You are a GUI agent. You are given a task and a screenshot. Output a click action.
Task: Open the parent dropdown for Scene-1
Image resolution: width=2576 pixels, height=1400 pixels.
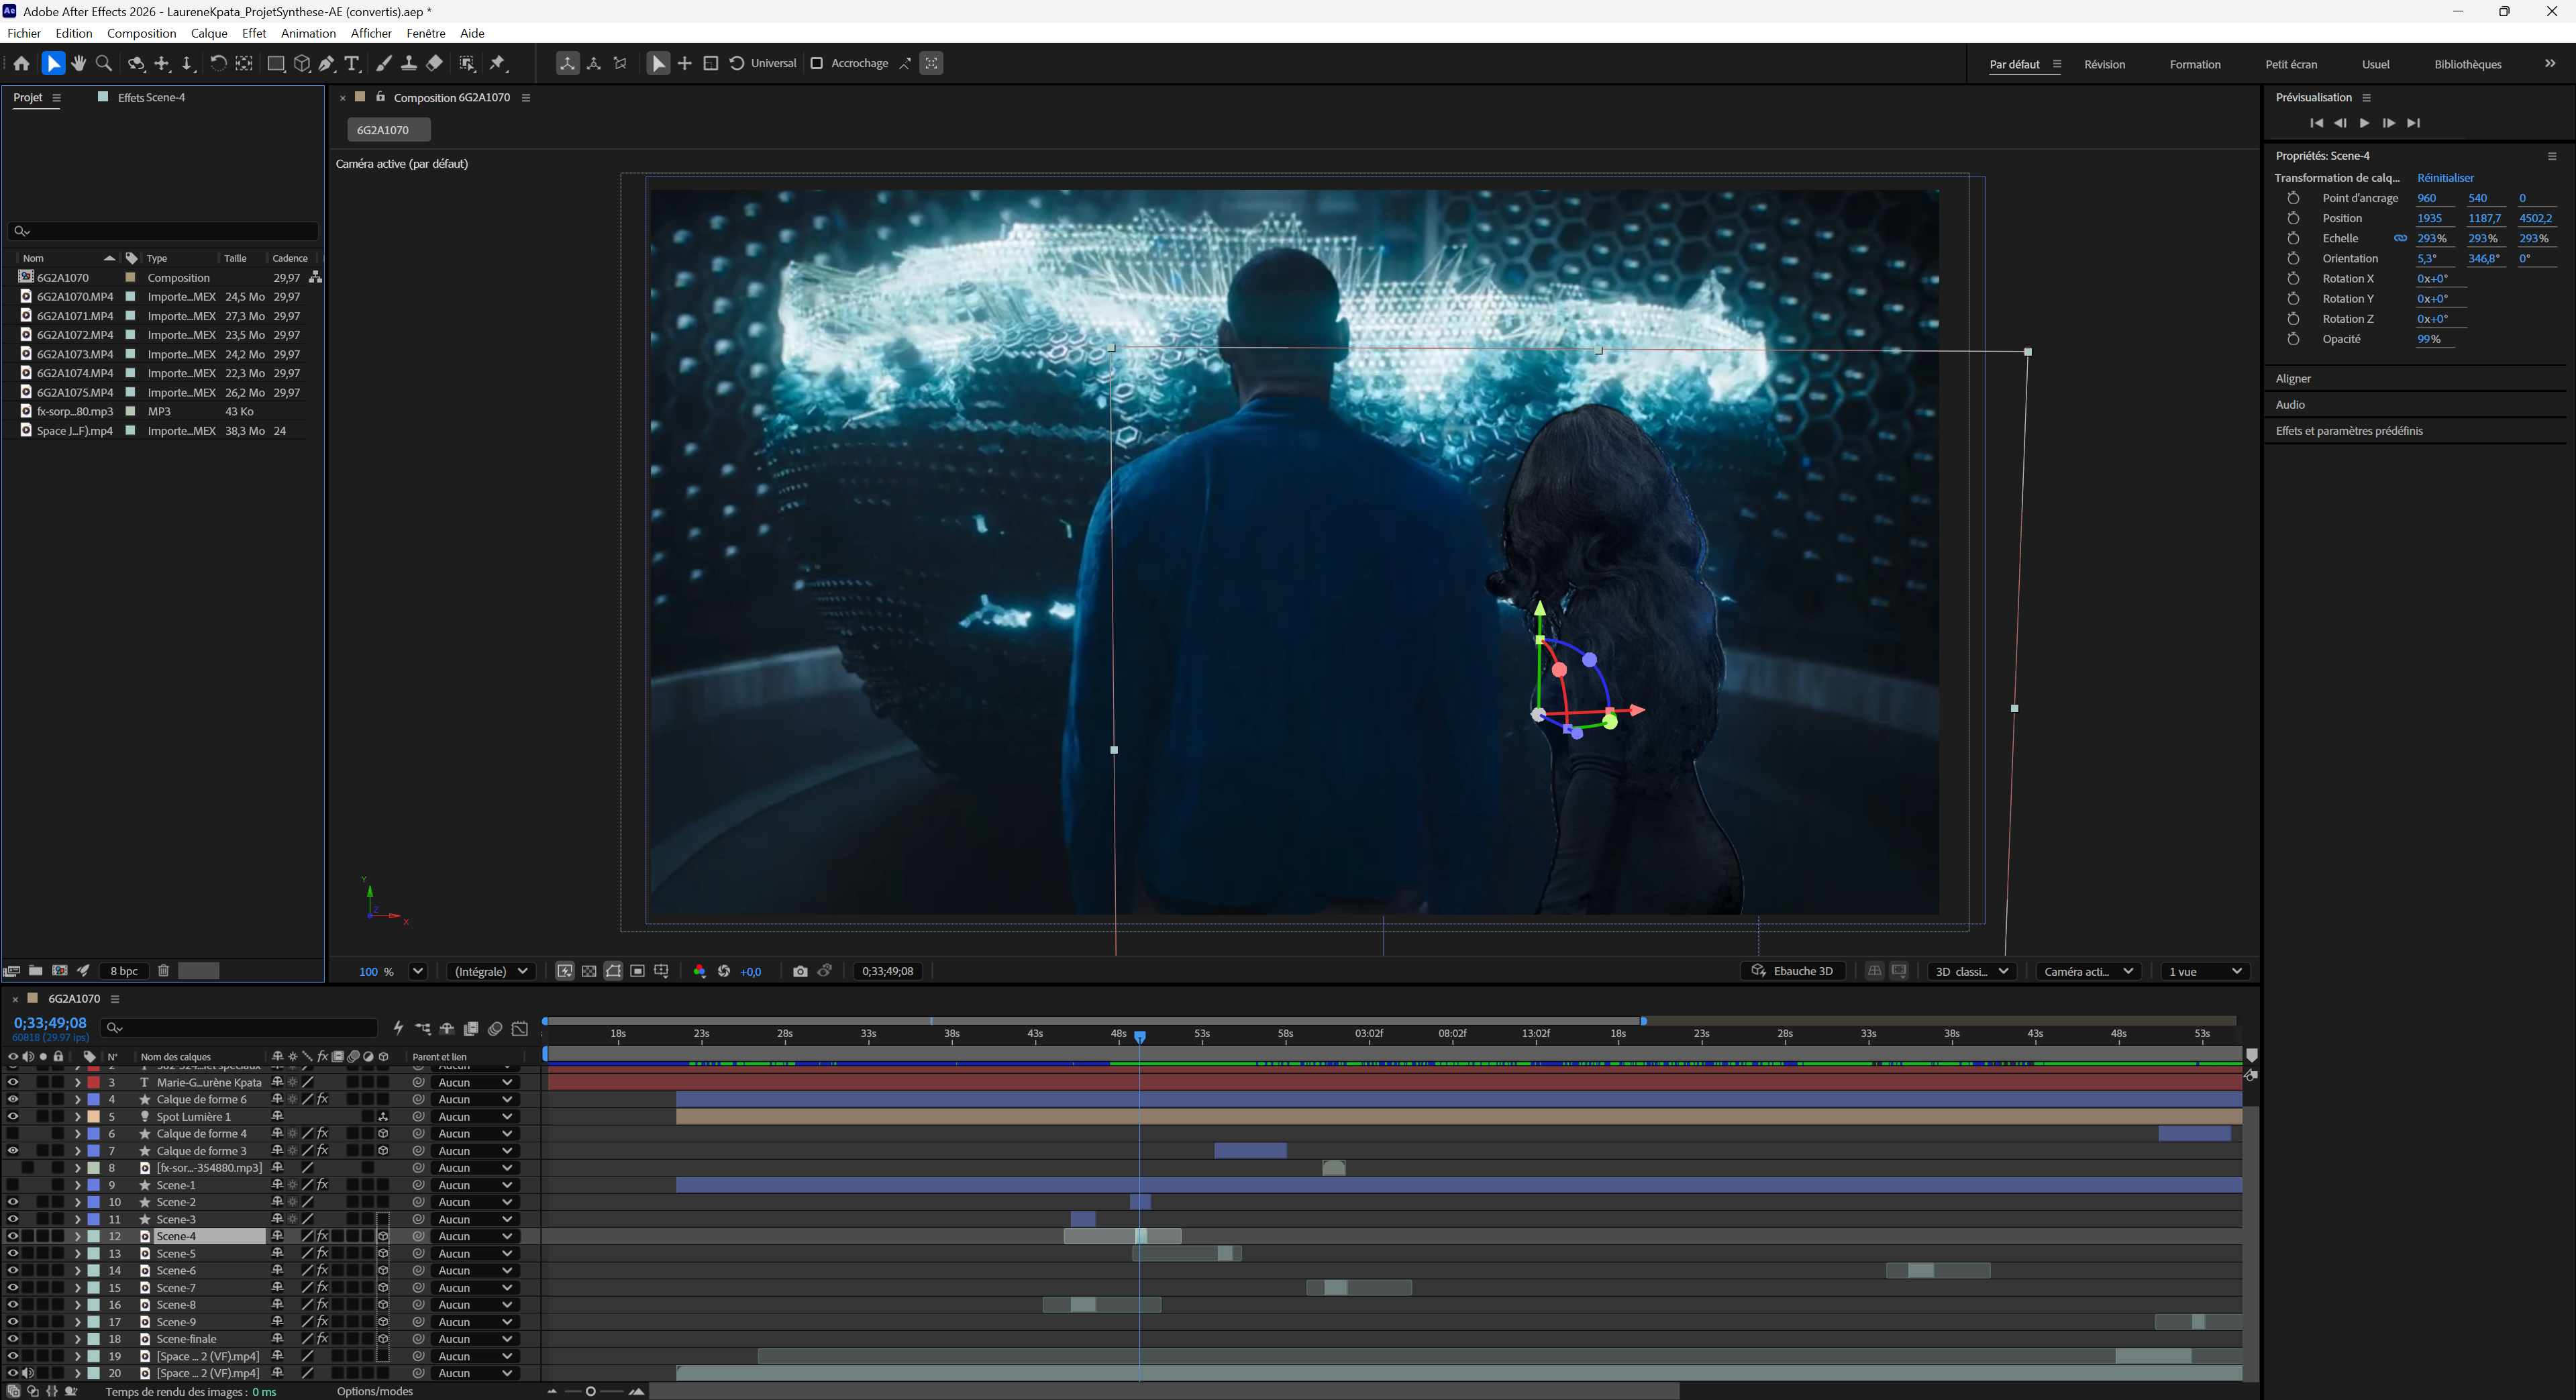[x=475, y=1185]
